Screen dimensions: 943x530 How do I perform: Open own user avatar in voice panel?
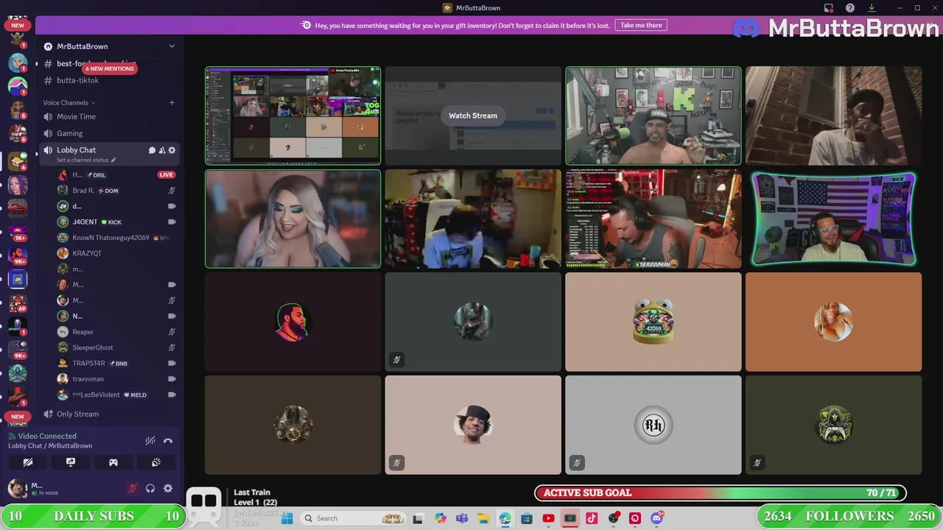pos(17,487)
